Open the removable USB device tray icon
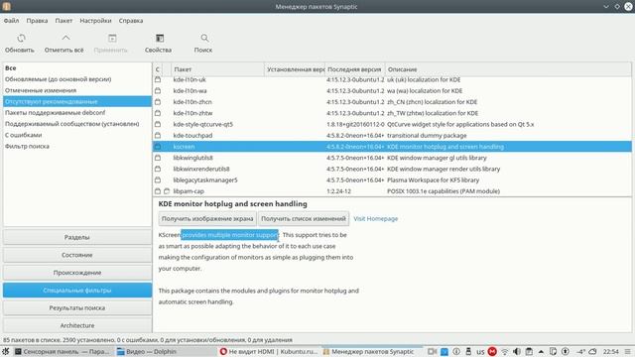The image size is (635, 357). (x=468, y=351)
